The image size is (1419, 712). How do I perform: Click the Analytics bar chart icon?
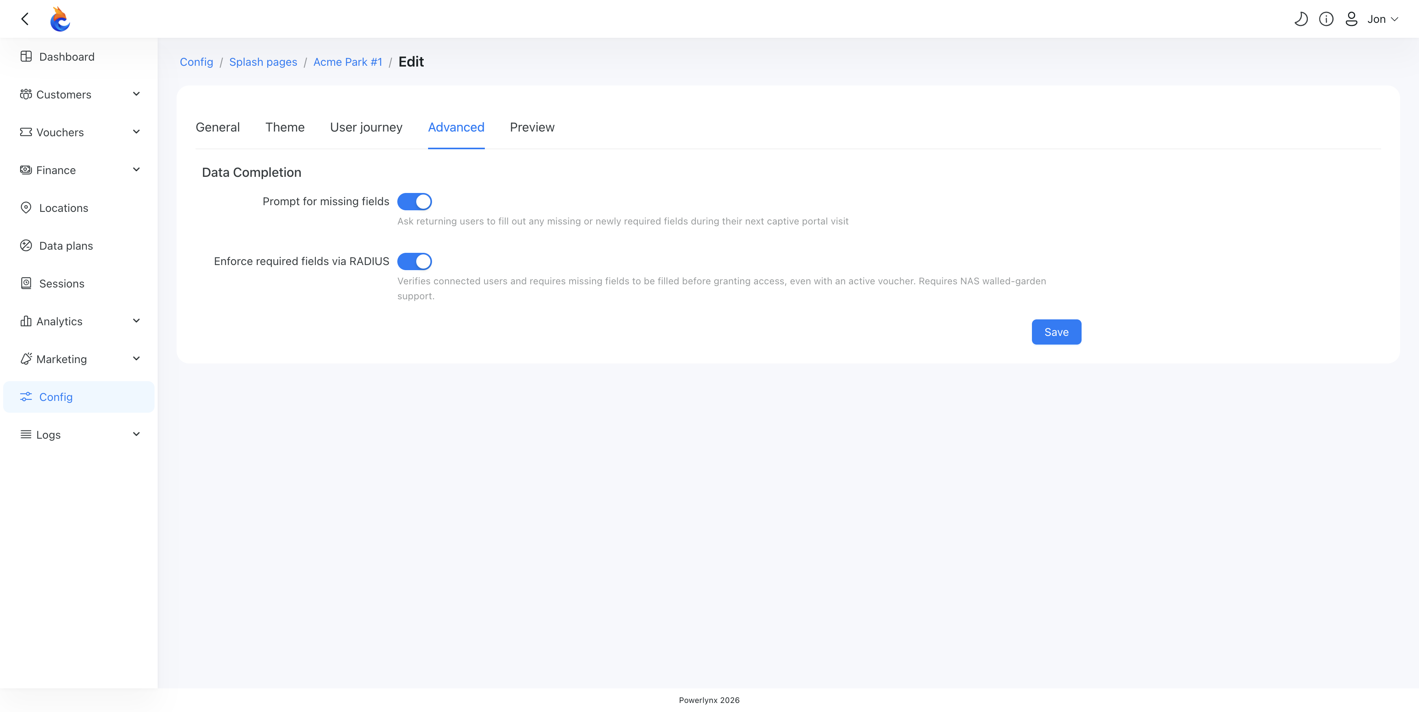pyautogui.click(x=26, y=321)
